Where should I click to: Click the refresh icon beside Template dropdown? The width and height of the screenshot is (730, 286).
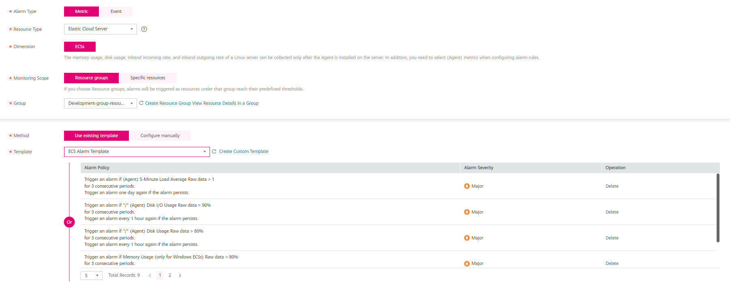[x=214, y=152]
